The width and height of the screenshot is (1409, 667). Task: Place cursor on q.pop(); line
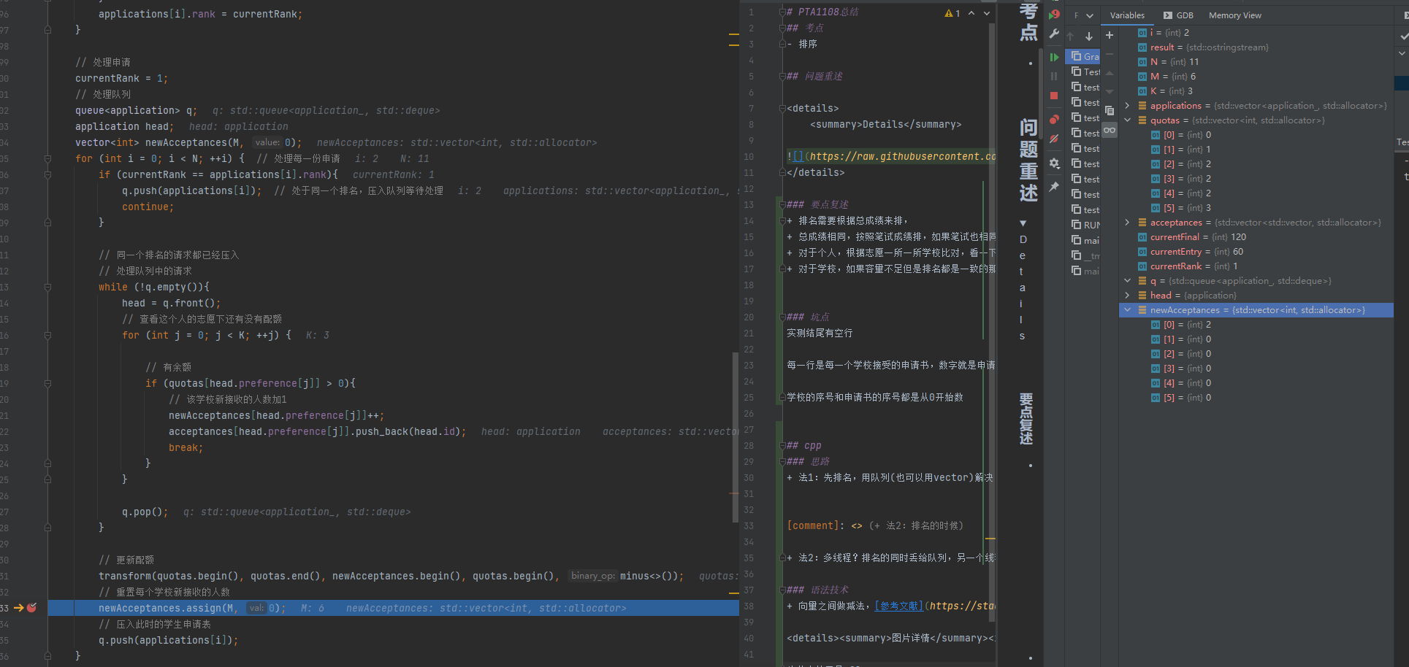point(145,512)
